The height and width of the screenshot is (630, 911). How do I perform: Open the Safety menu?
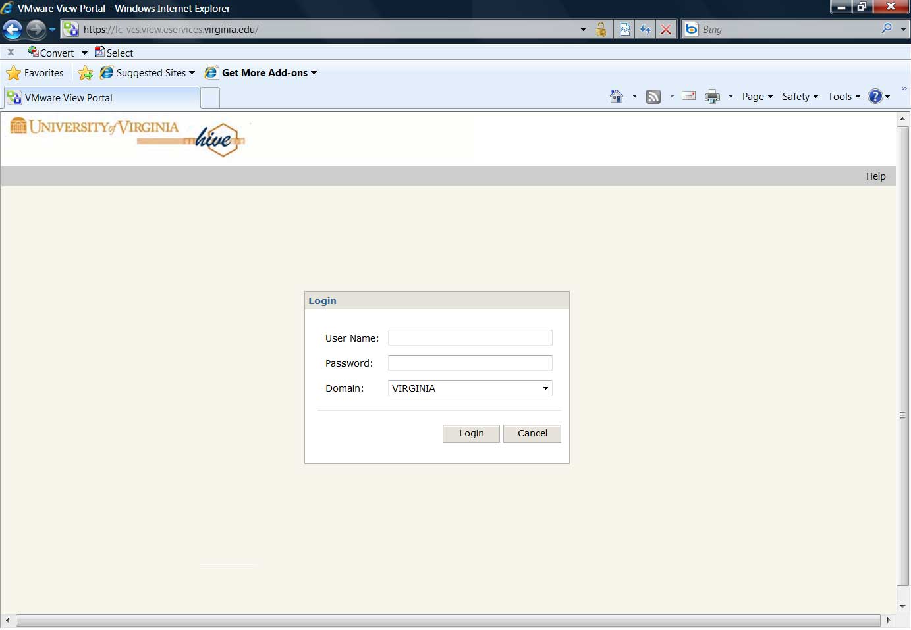pos(800,97)
